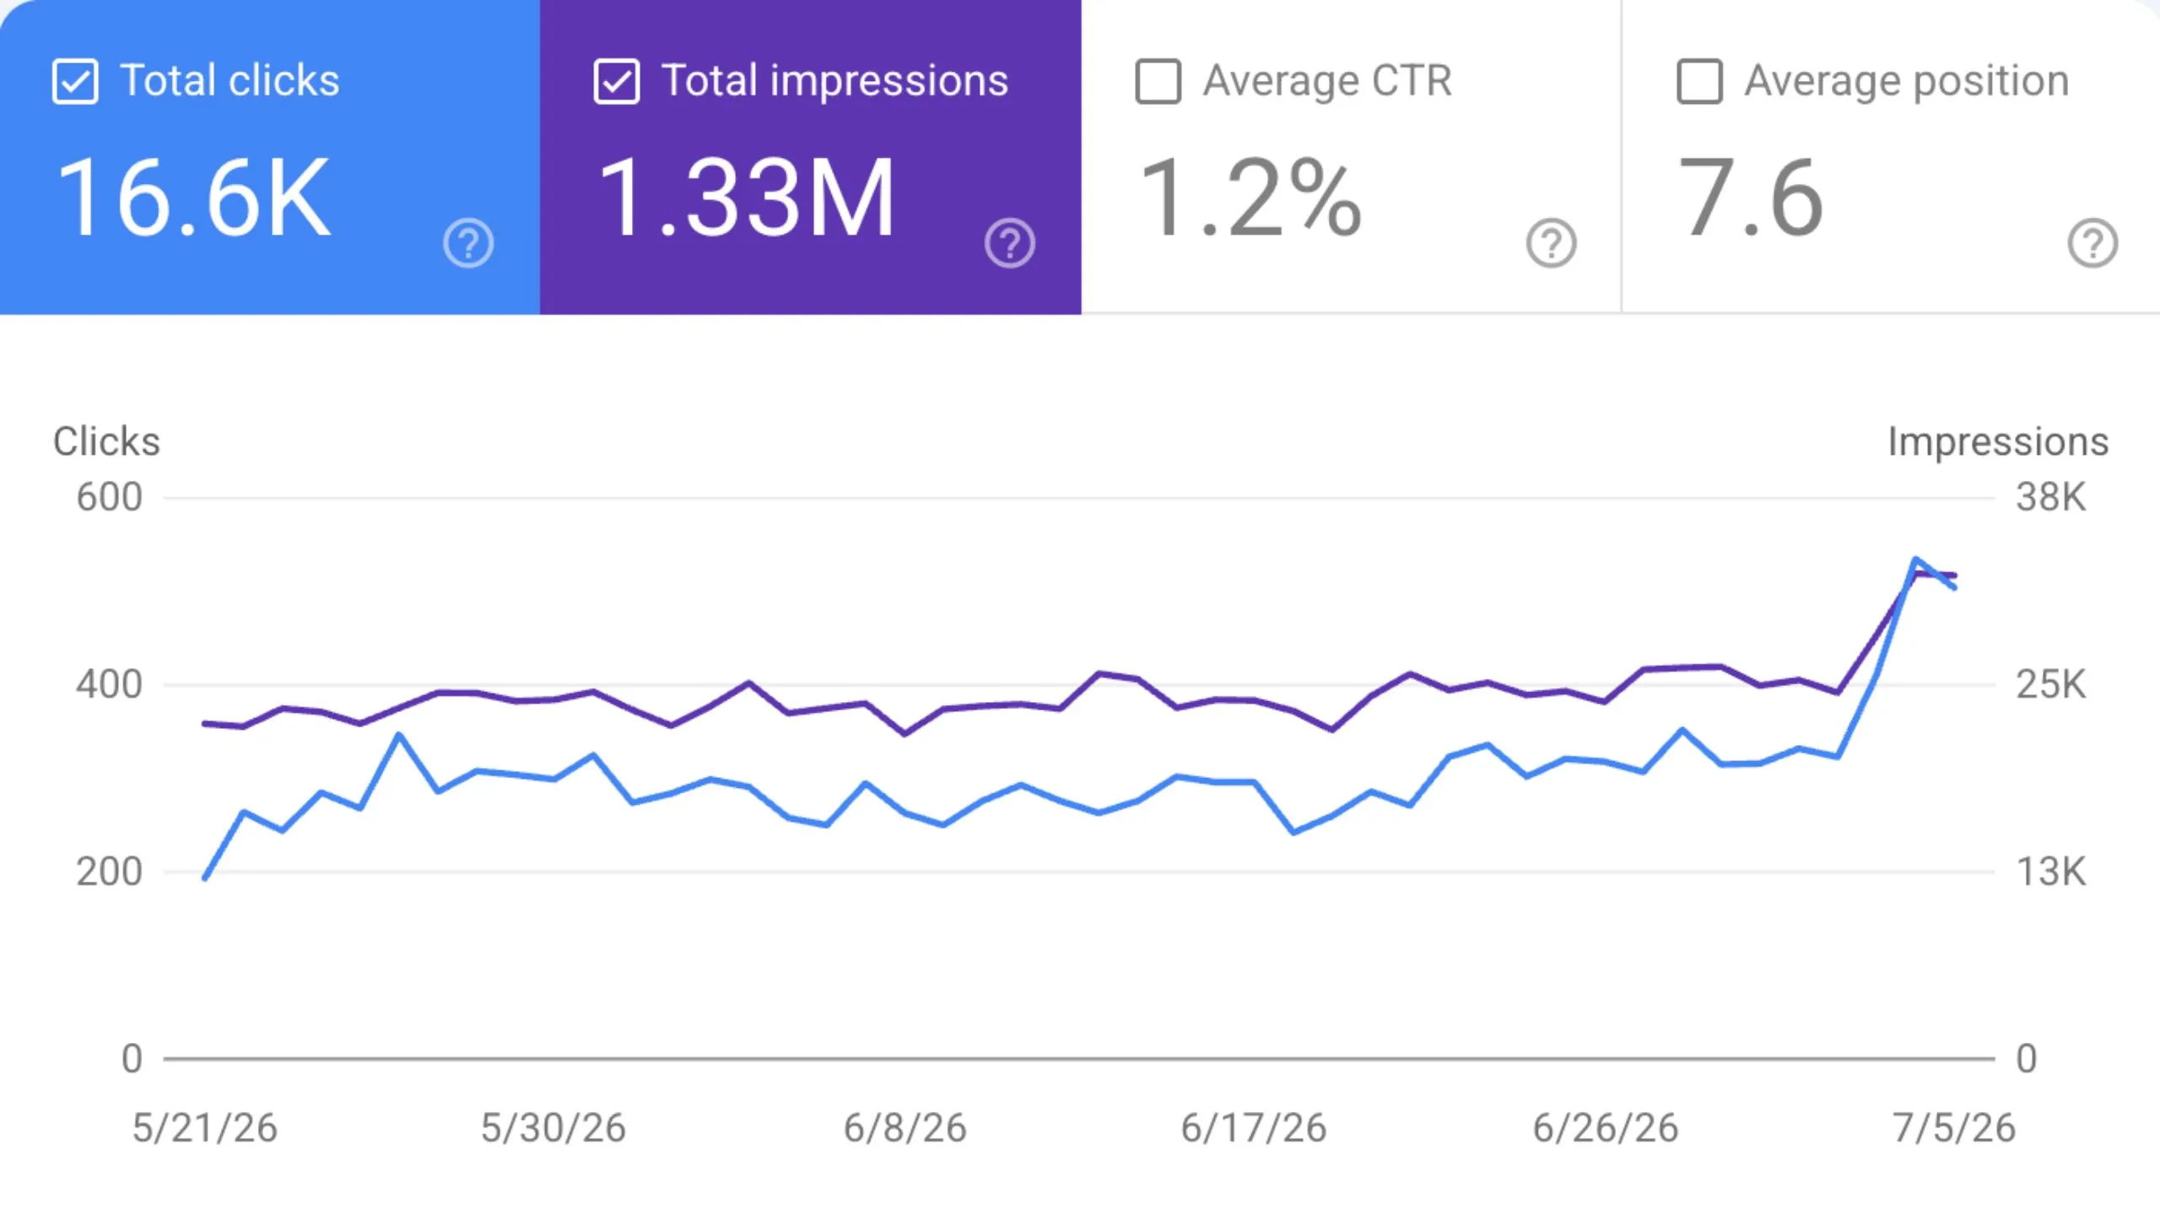Click the Average CTR label text
Image resolution: width=2160 pixels, height=1215 pixels.
click(x=1328, y=81)
